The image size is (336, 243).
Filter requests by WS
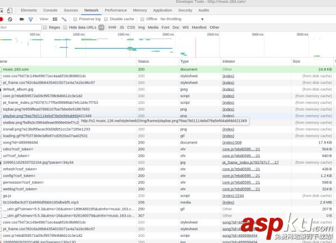coord(185,27)
